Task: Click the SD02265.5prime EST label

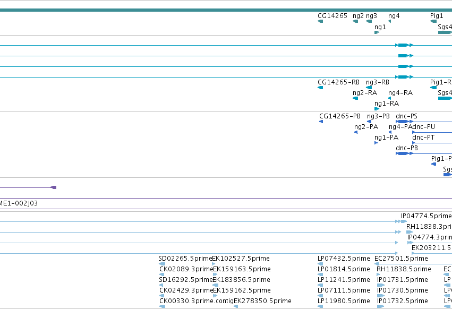Action: click(x=185, y=259)
